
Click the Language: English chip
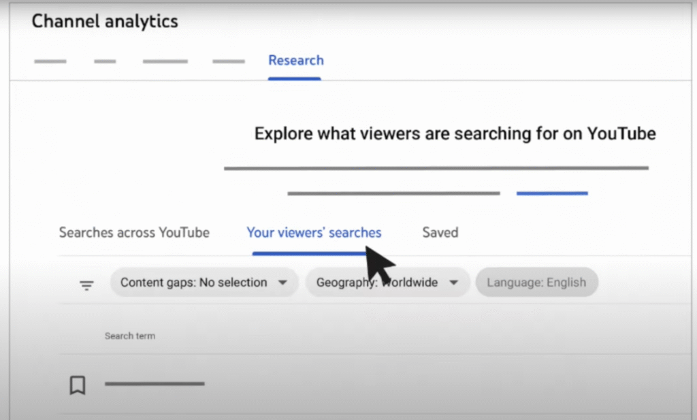(536, 282)
